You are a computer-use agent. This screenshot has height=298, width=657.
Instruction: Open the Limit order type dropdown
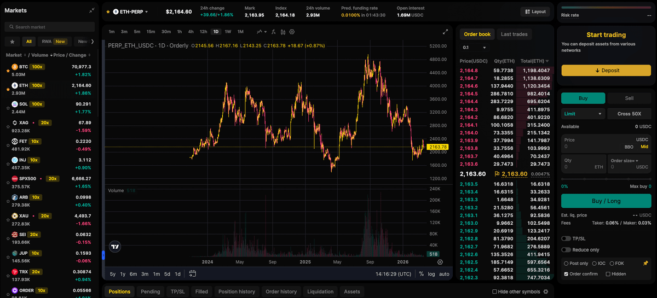pyautogui.click(x=583, y=114)
